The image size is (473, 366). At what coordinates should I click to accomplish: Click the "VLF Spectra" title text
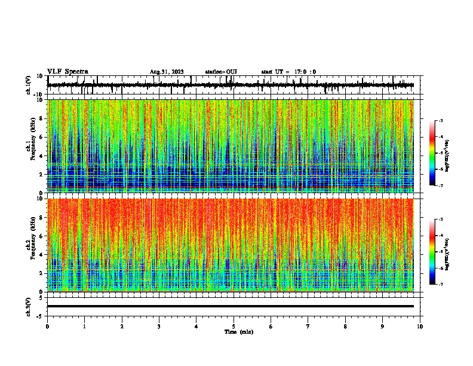pos(67,72)
